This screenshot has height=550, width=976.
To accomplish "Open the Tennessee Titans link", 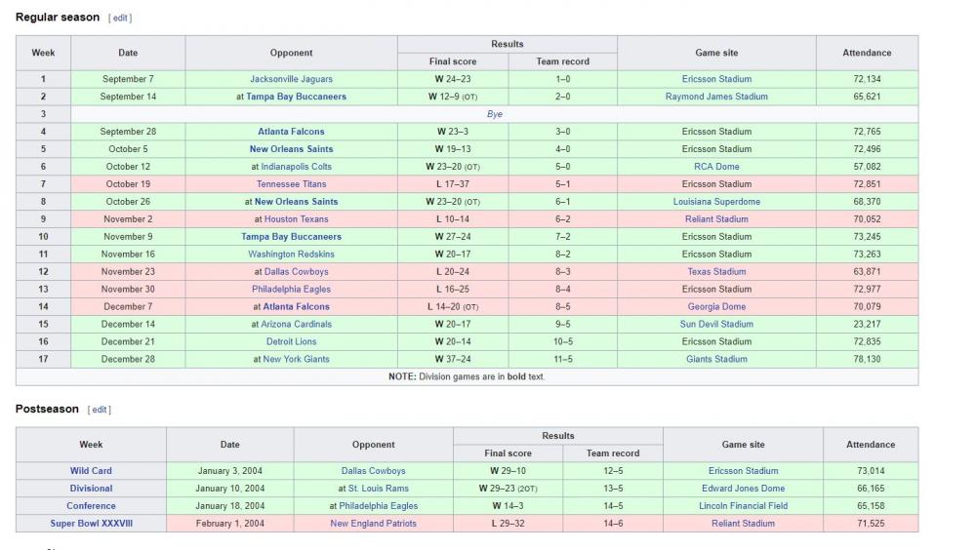I will 291,184.
